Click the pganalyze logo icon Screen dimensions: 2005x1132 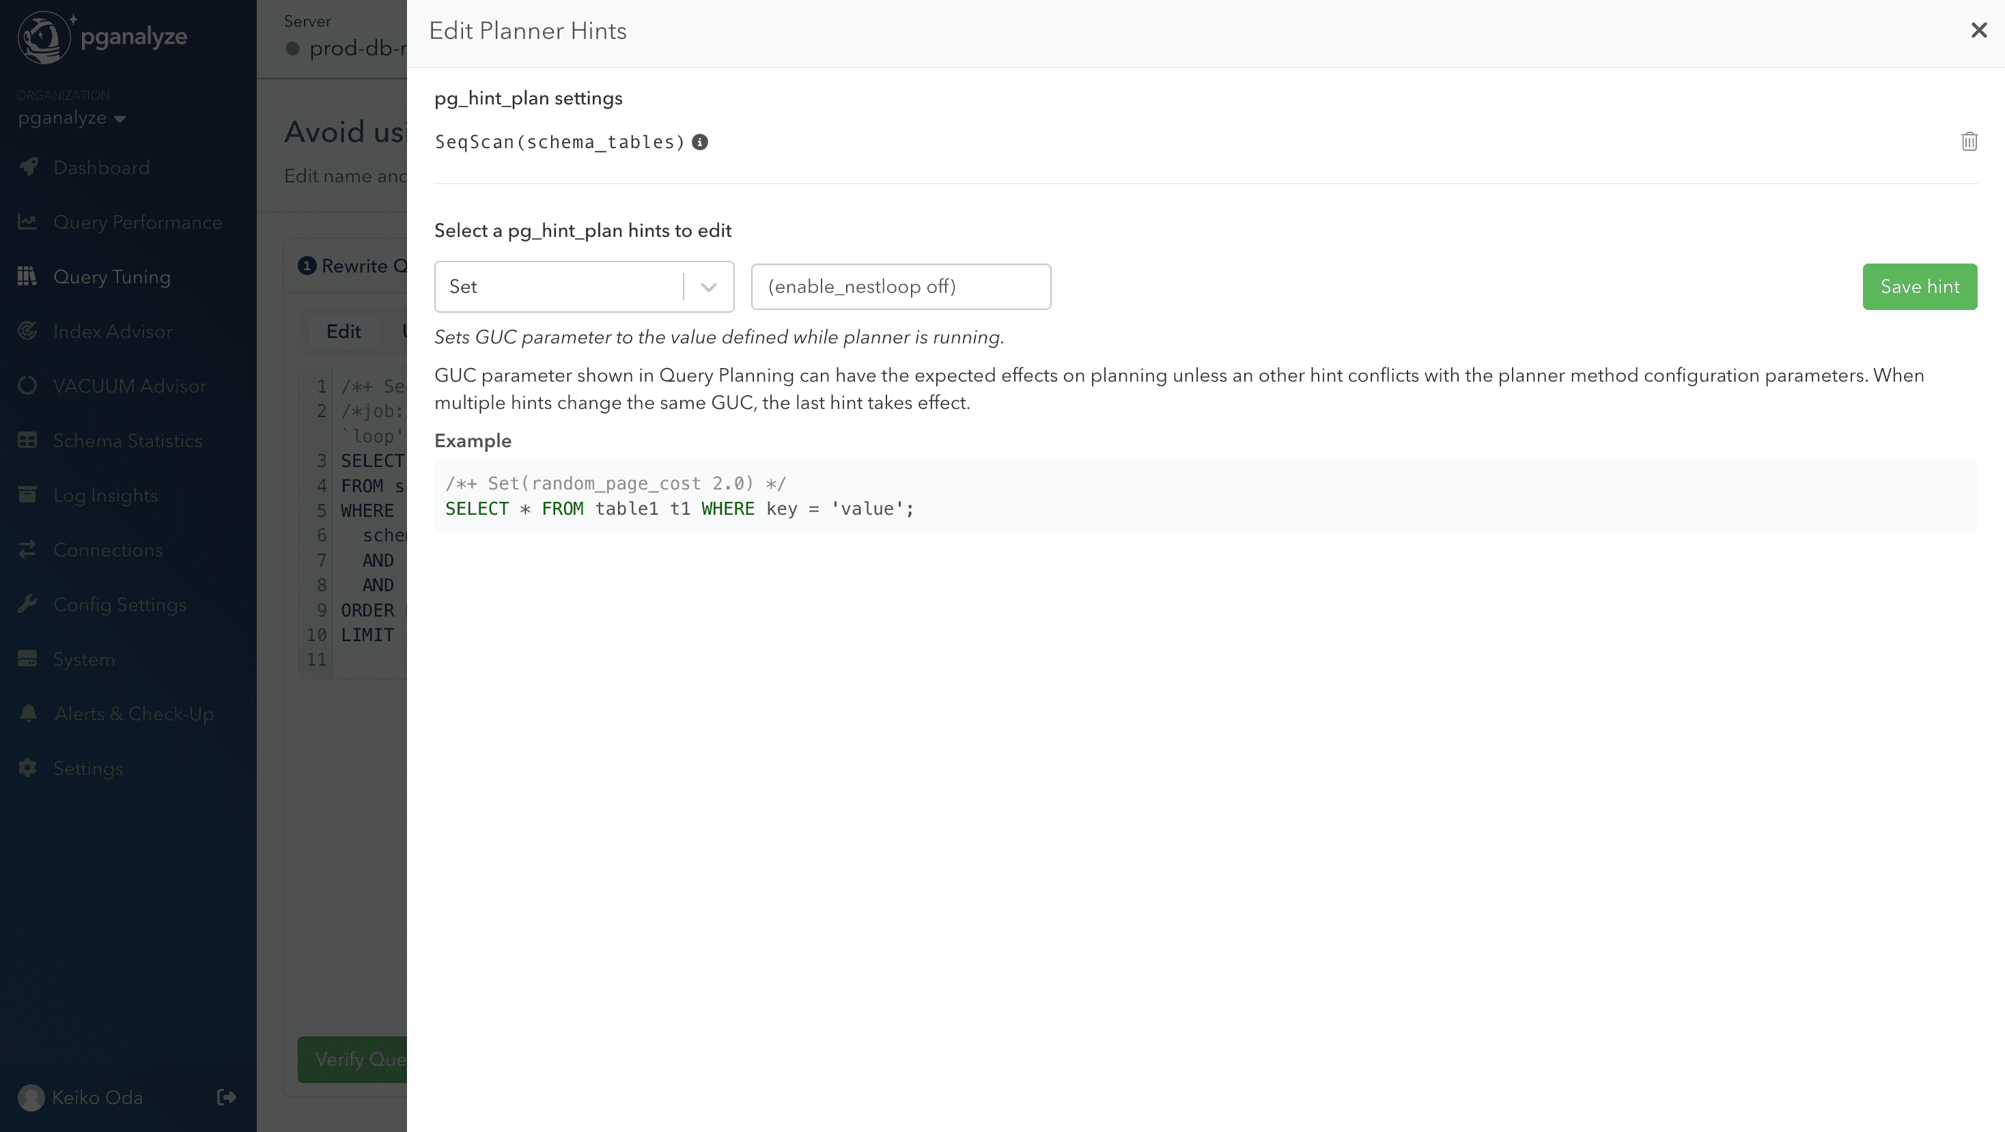click(45, 38)
